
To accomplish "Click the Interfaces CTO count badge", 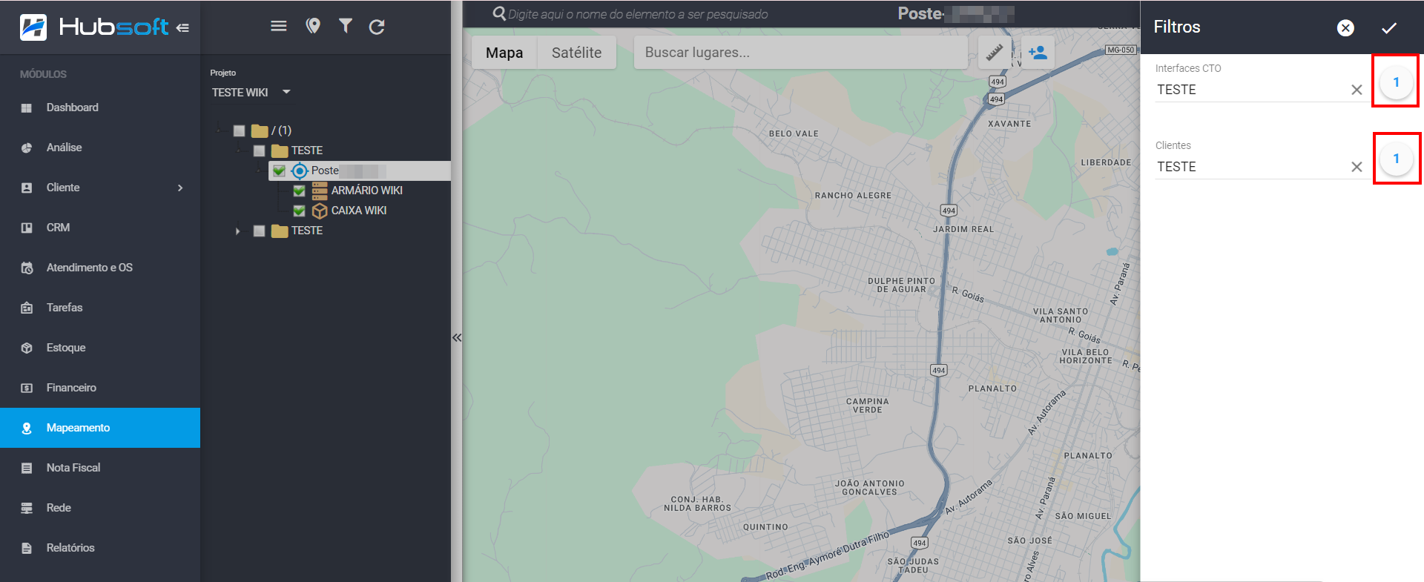I will click(1396, 82).
